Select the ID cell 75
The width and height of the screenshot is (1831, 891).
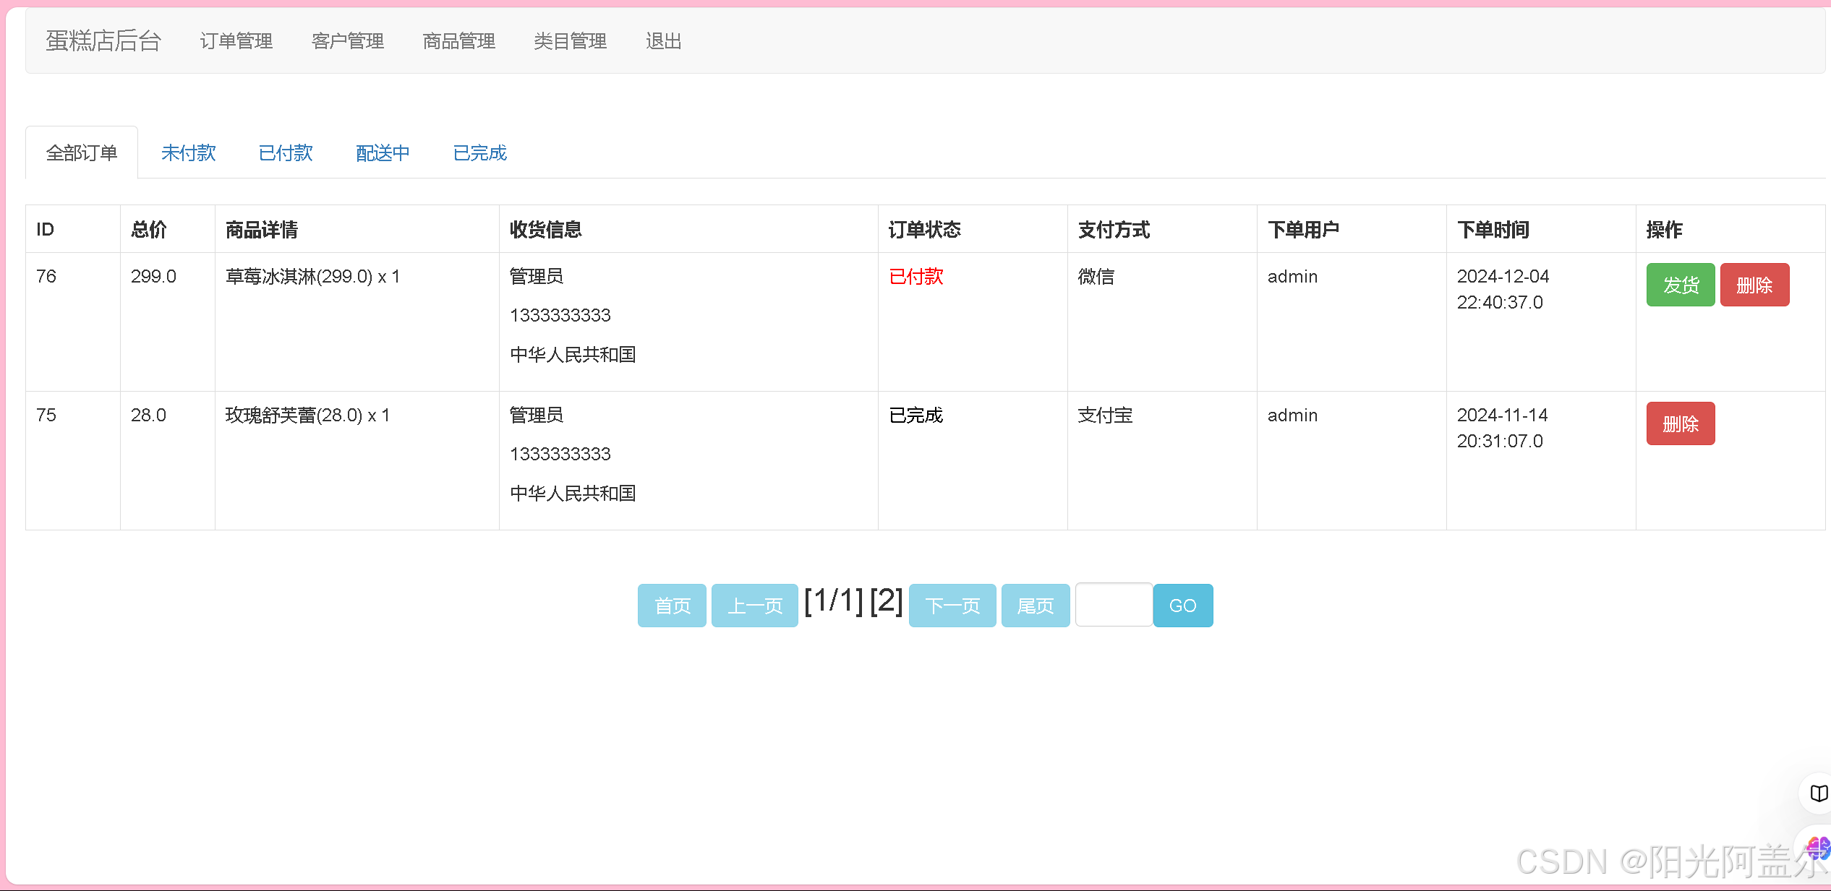point(46,415)
